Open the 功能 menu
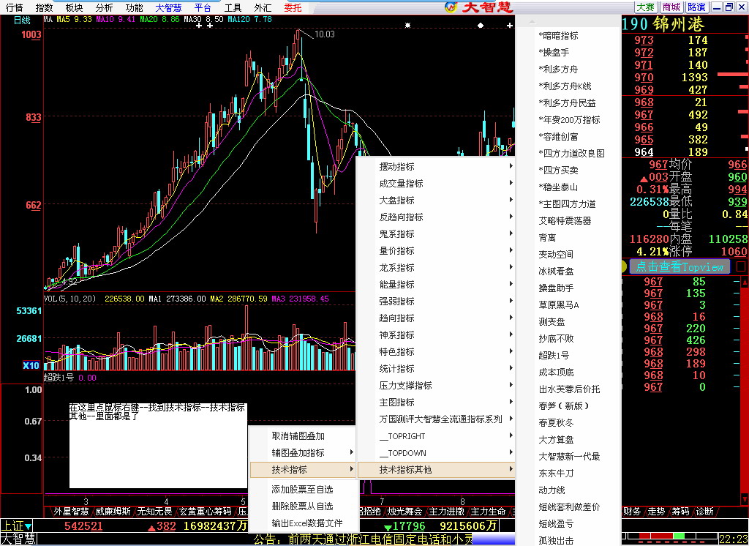 pos(134,7)
